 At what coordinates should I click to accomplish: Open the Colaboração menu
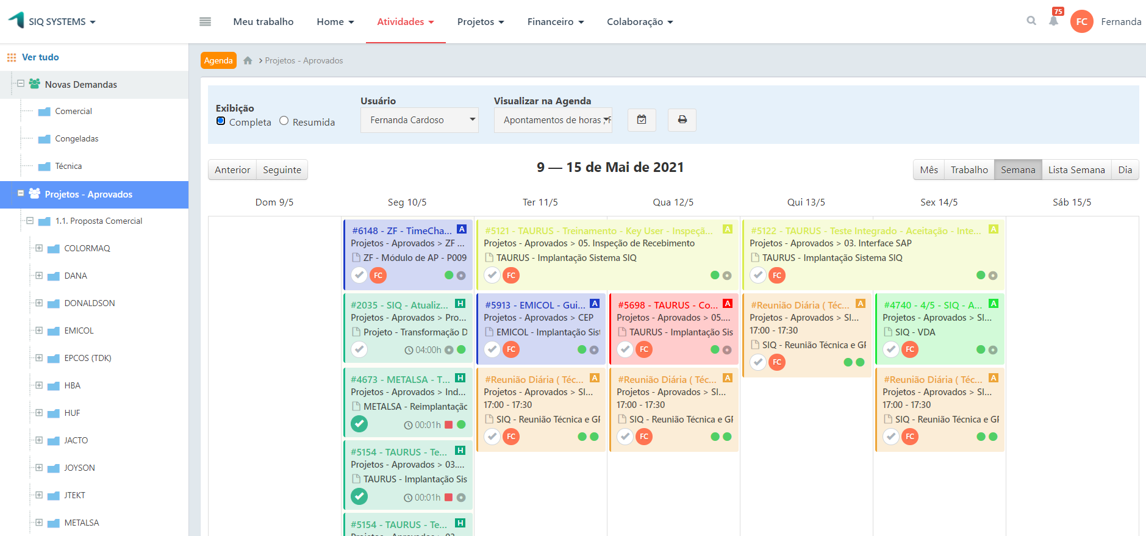click(640, 22)
